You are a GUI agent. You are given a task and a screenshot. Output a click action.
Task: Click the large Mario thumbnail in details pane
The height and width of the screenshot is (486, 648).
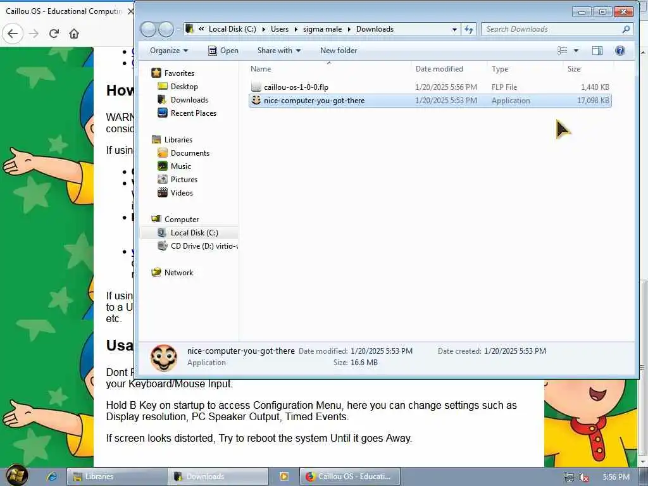[164, 358]
